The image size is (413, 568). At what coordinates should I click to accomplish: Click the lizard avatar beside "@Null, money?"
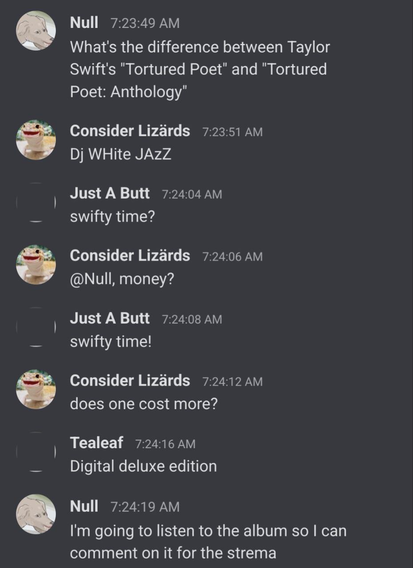(36, 264)
